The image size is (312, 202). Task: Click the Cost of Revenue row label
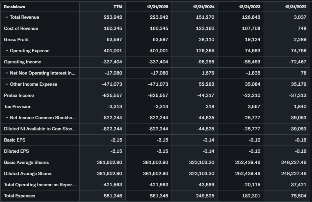[x=21, y=29]
